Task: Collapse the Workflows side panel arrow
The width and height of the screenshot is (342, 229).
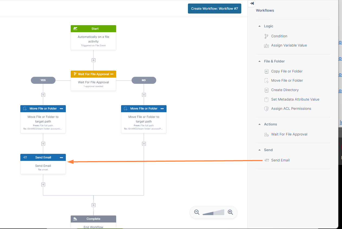Action: point(252,4)
